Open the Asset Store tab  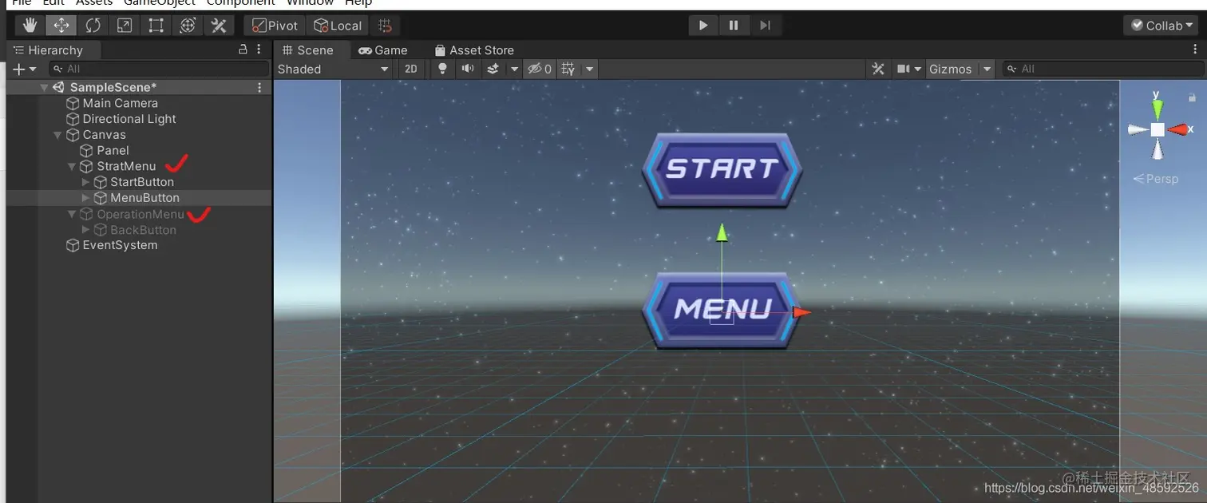pyautogui.click(x=474, y=50)
